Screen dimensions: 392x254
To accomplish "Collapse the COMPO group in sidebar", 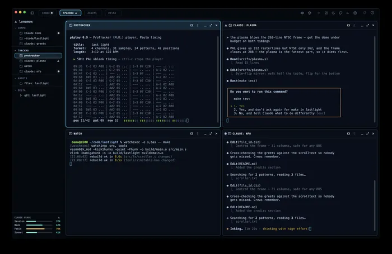I will pyautogui.click(x=15, y=28).
